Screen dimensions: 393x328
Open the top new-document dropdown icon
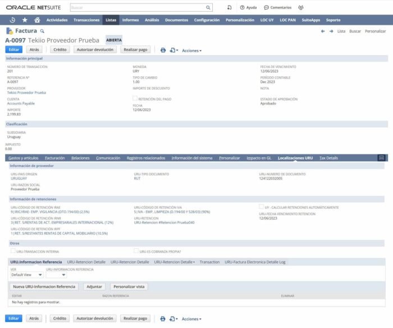coord(173,50)
